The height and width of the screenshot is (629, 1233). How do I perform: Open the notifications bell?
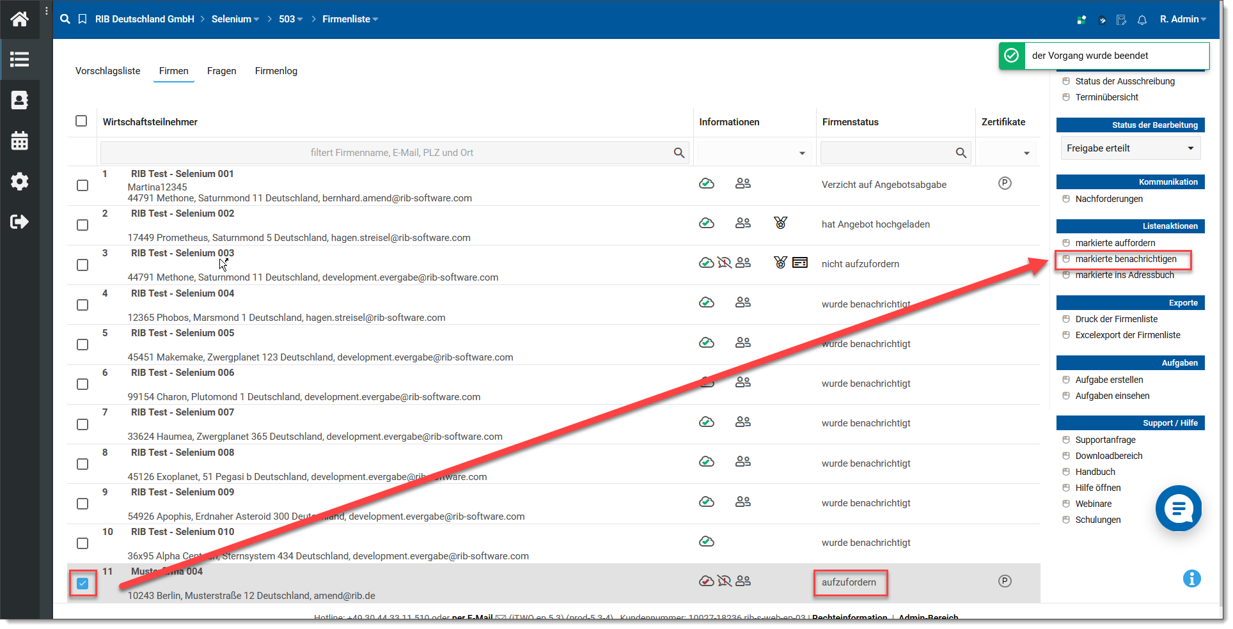click(1142, 20)
